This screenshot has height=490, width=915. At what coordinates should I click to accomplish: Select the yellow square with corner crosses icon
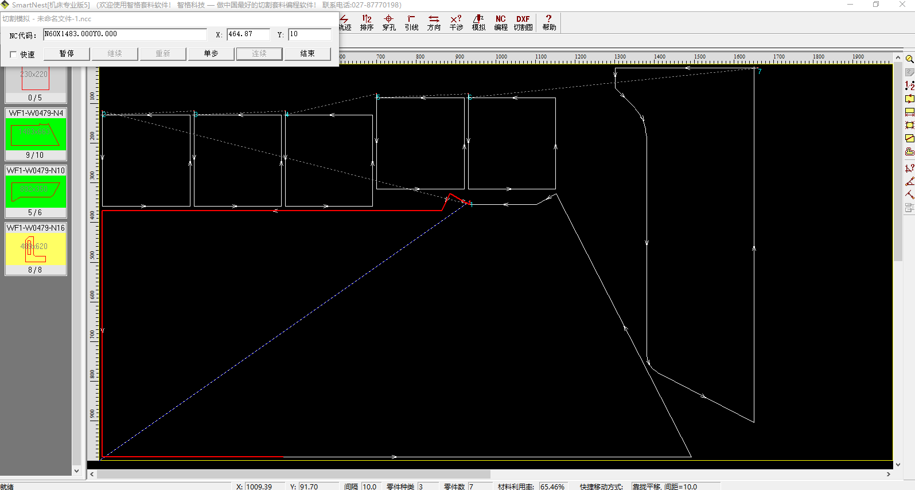[x=909, y=125]
